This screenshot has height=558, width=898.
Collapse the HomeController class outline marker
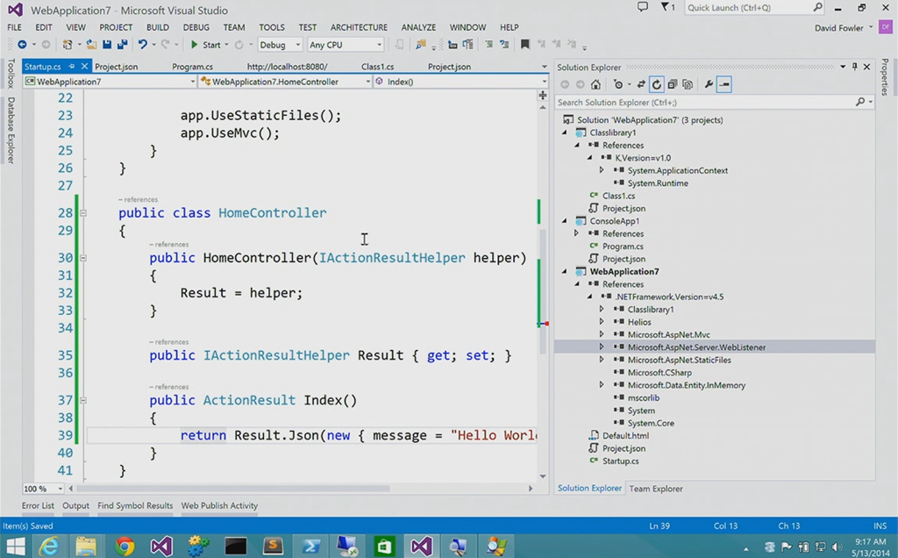point(83,212)
